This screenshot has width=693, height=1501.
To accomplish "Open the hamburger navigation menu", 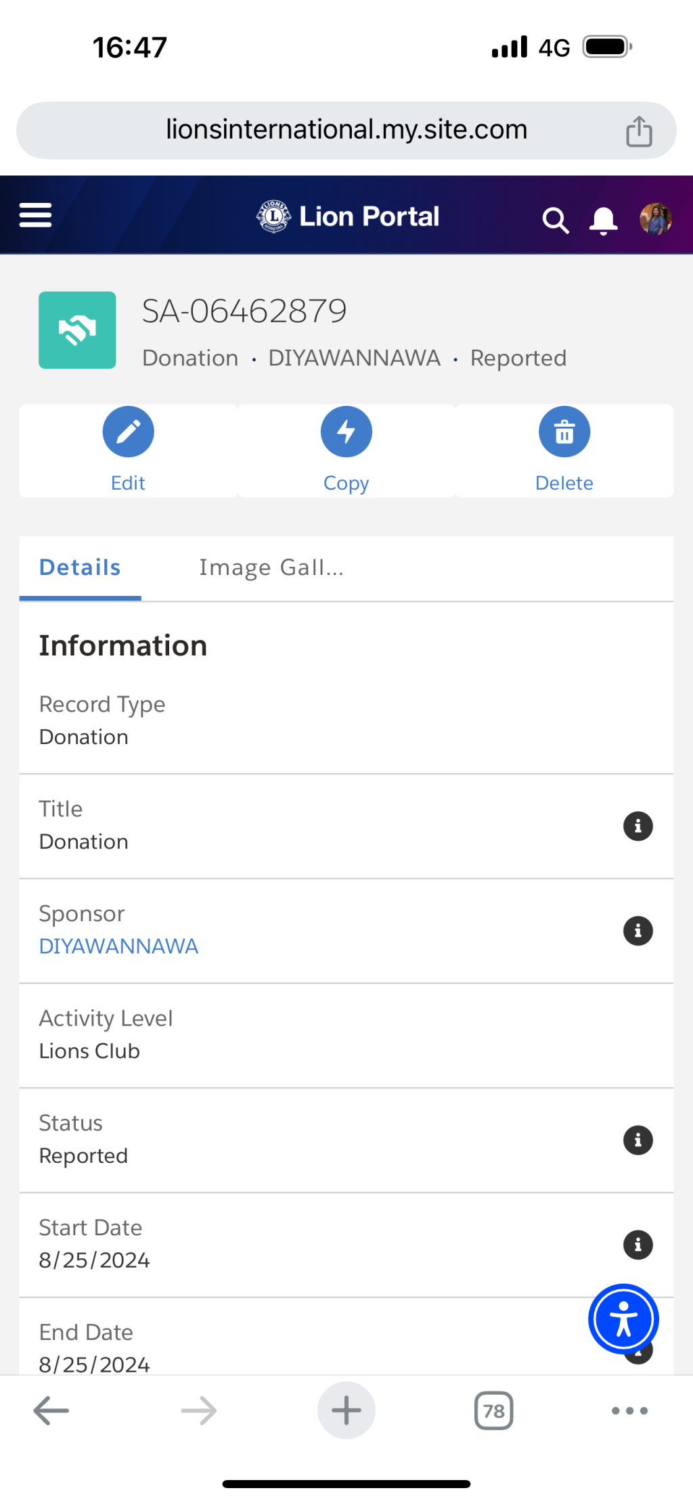I will click(35, 215).
